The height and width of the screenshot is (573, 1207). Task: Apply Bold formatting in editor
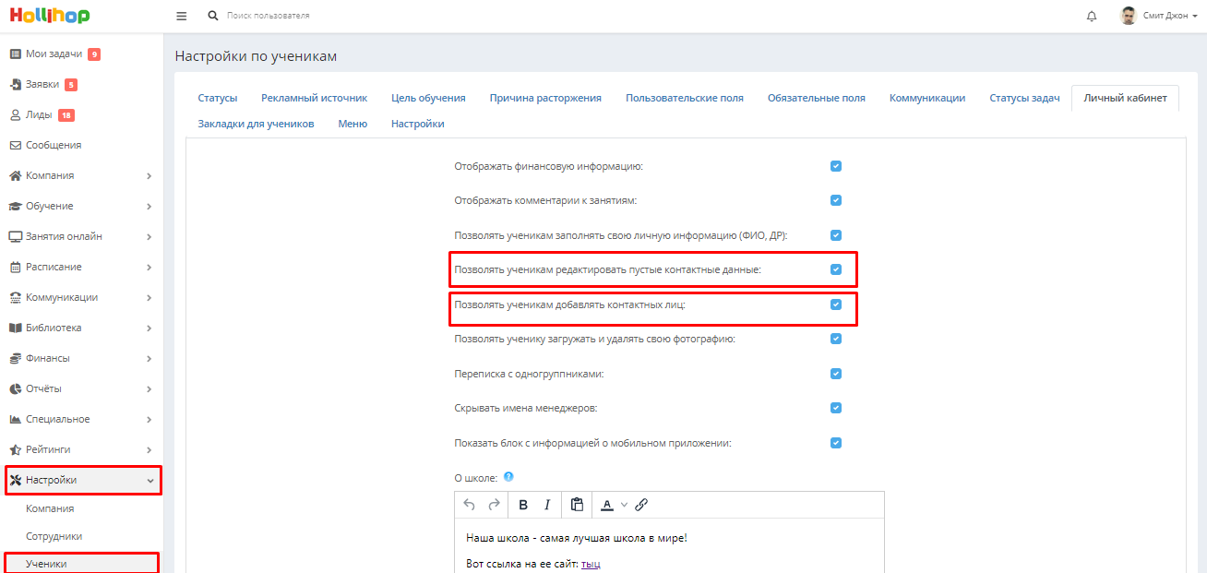[523, 505]
